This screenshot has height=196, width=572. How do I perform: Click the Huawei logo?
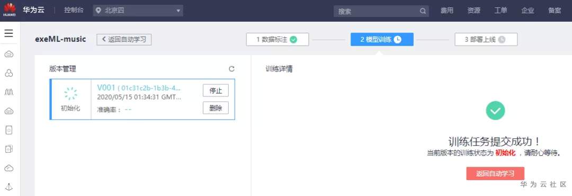pyautogui.click(x=10, y=10)
